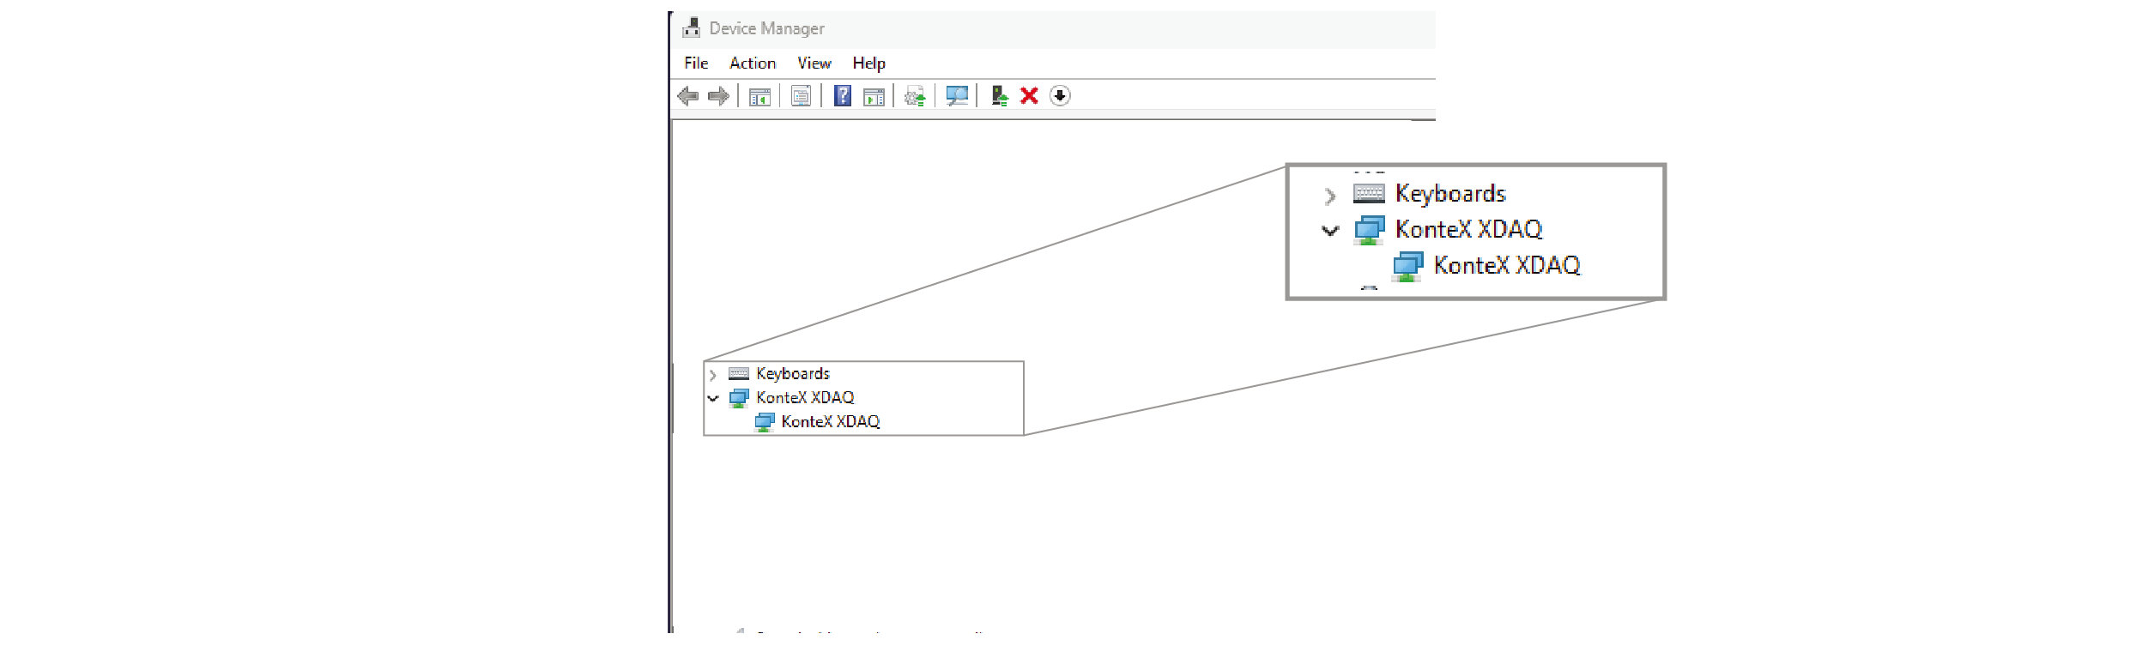
Task: Click the Device Manager title bar icon
Action: coord(691,28)
